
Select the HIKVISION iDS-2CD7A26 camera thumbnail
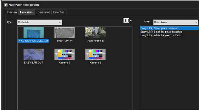[x=34, y=33]
